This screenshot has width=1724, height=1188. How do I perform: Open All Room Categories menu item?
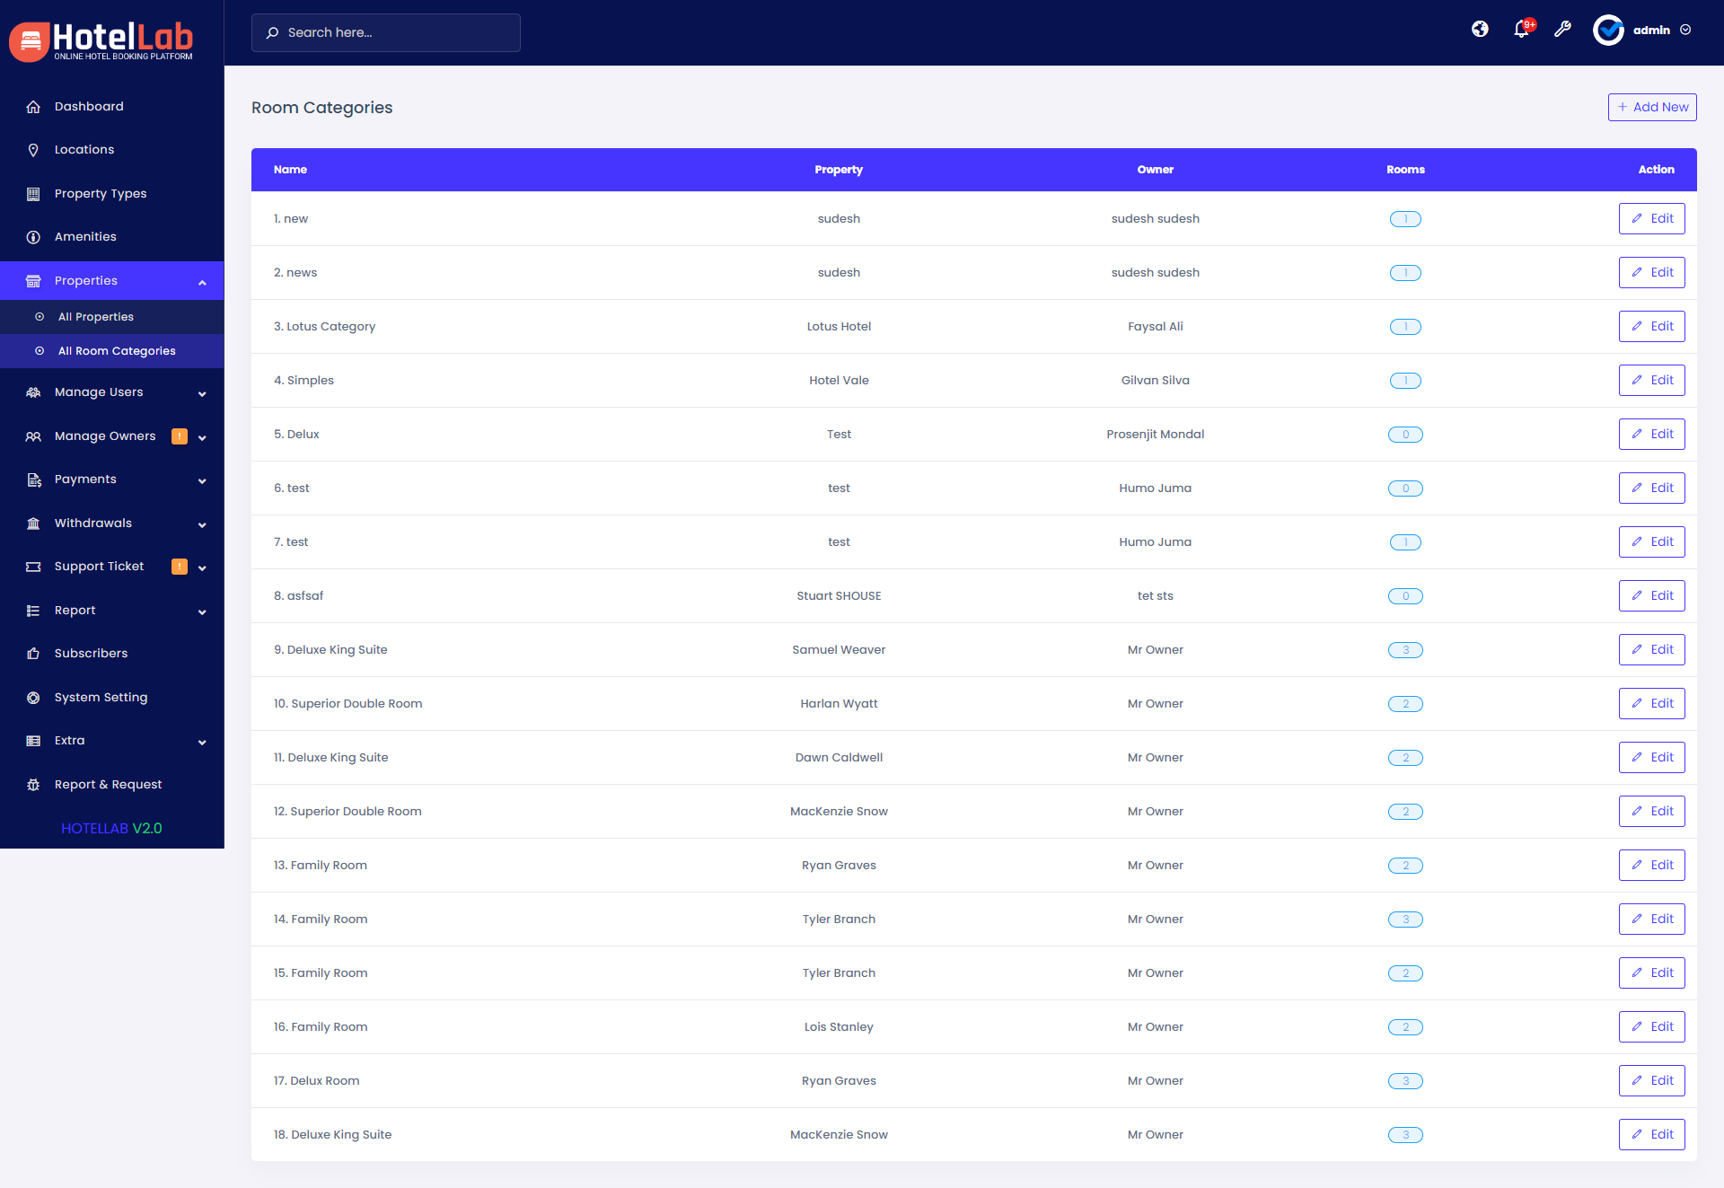(x=117, y=351)
